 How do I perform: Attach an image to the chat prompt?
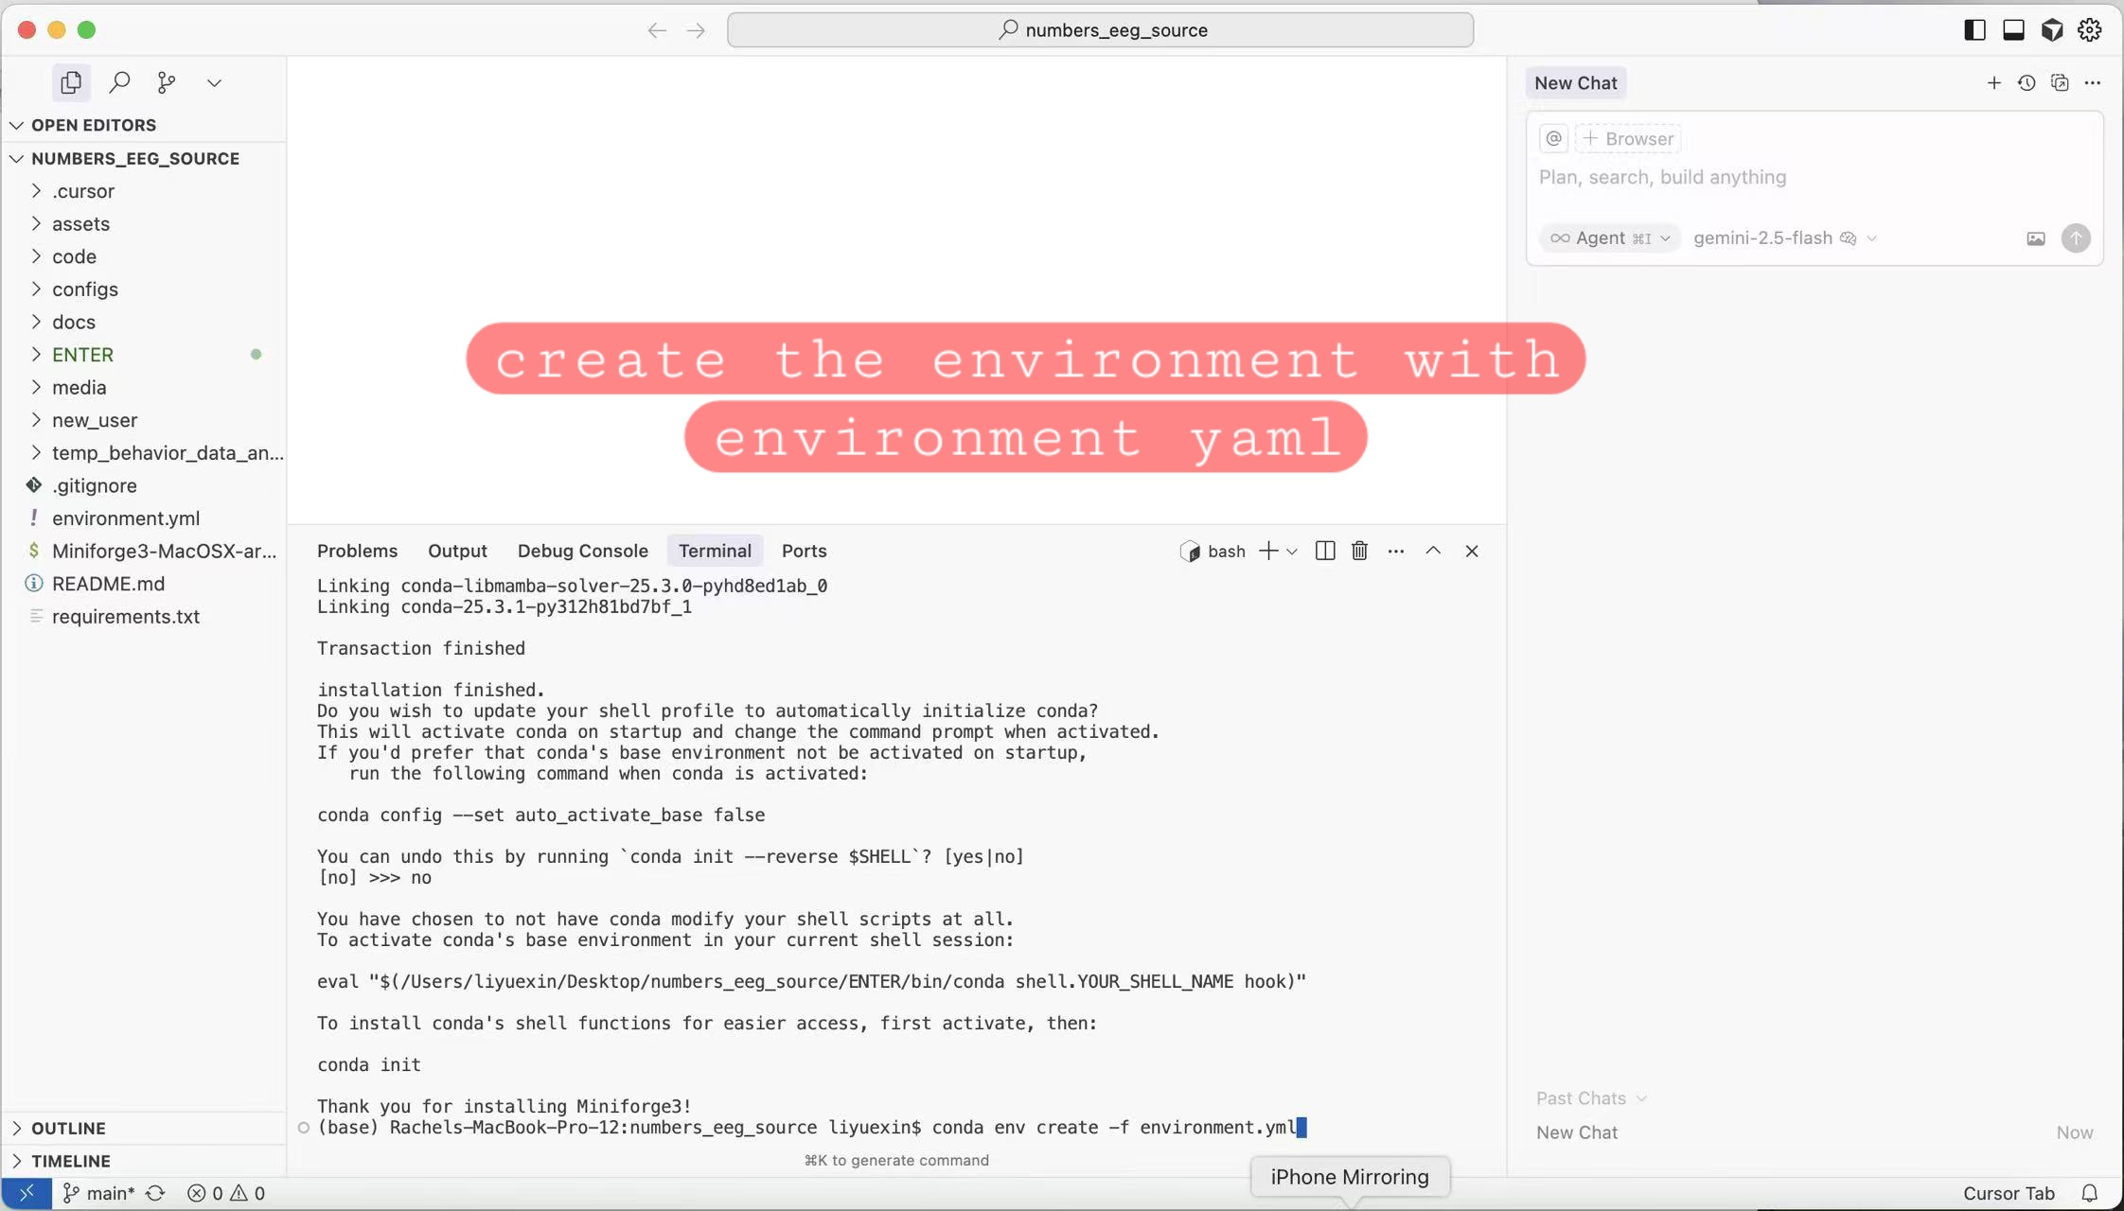pyautogui.click(x=2035, y=237)
